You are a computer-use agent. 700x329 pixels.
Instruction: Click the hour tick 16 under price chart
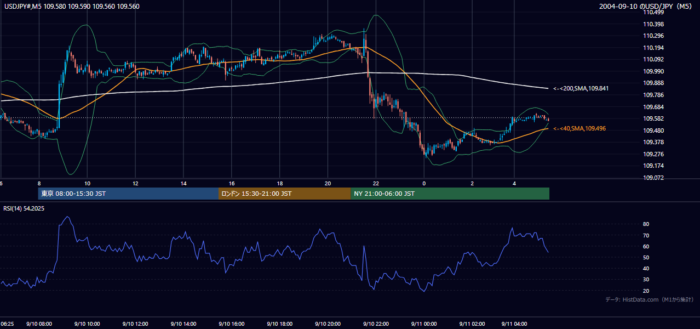click(232, 183)
